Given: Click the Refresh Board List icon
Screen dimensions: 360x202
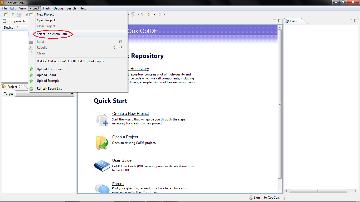Looking at the screenshot, I should 31,89.
